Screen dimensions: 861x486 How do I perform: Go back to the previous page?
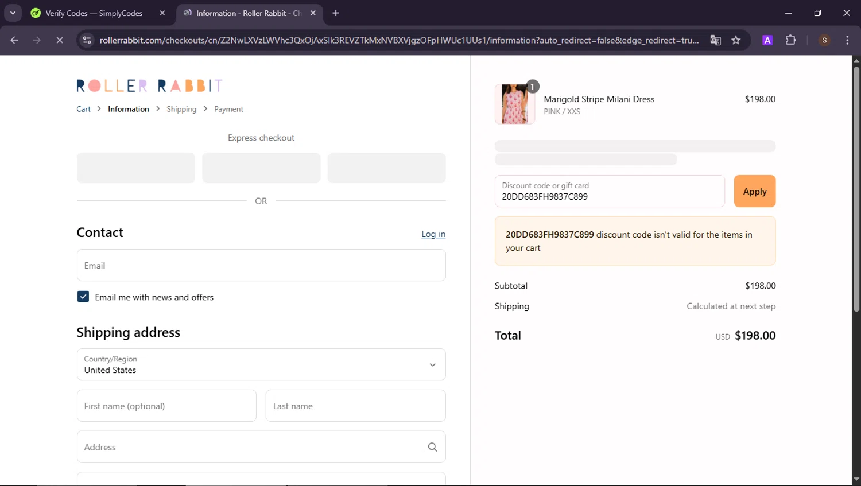(x=14, y=40)
